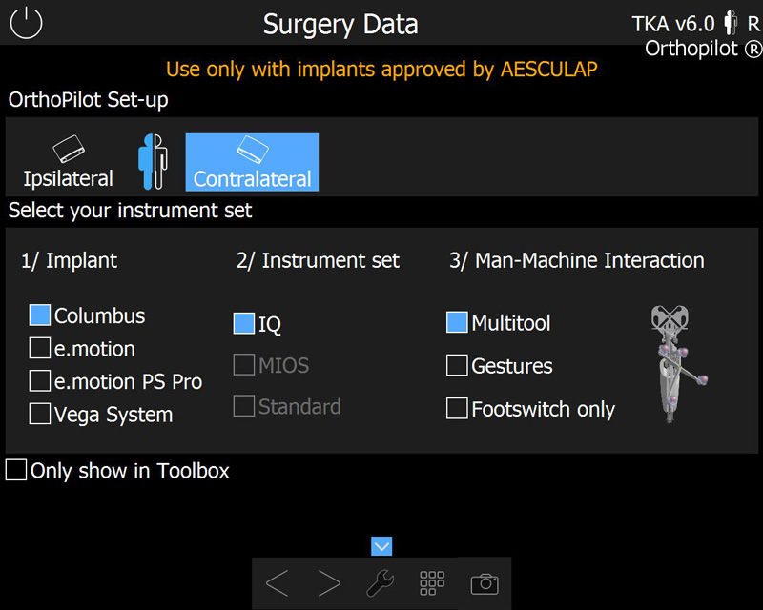The image size is (763, 610).
Task: Switch to the Contralateral setup option
Action: tap(251, 162)
